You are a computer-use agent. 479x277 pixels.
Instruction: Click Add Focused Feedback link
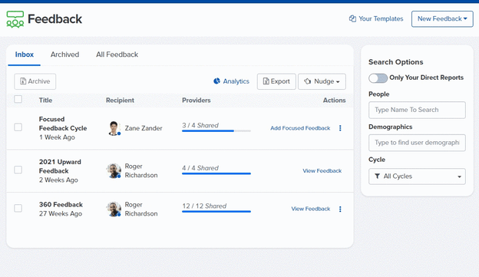coord(300,128)
